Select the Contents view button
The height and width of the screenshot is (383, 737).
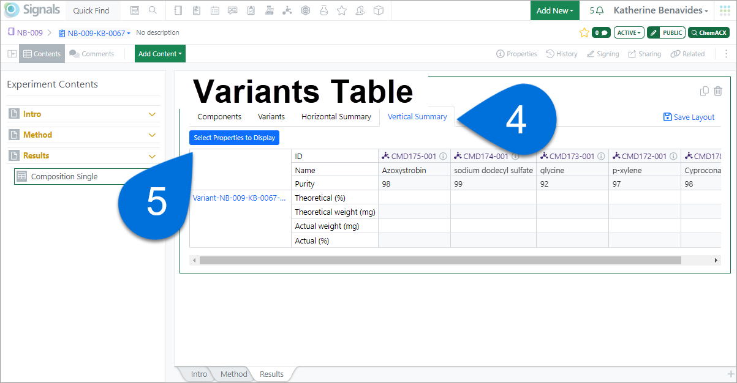[x=42, y=54]
